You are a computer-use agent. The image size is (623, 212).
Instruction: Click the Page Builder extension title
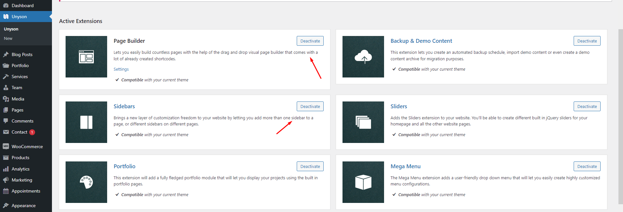tap(129, 41)
